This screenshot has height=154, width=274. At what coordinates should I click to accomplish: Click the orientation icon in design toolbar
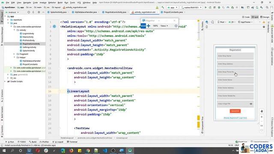[x=212, y=22]
